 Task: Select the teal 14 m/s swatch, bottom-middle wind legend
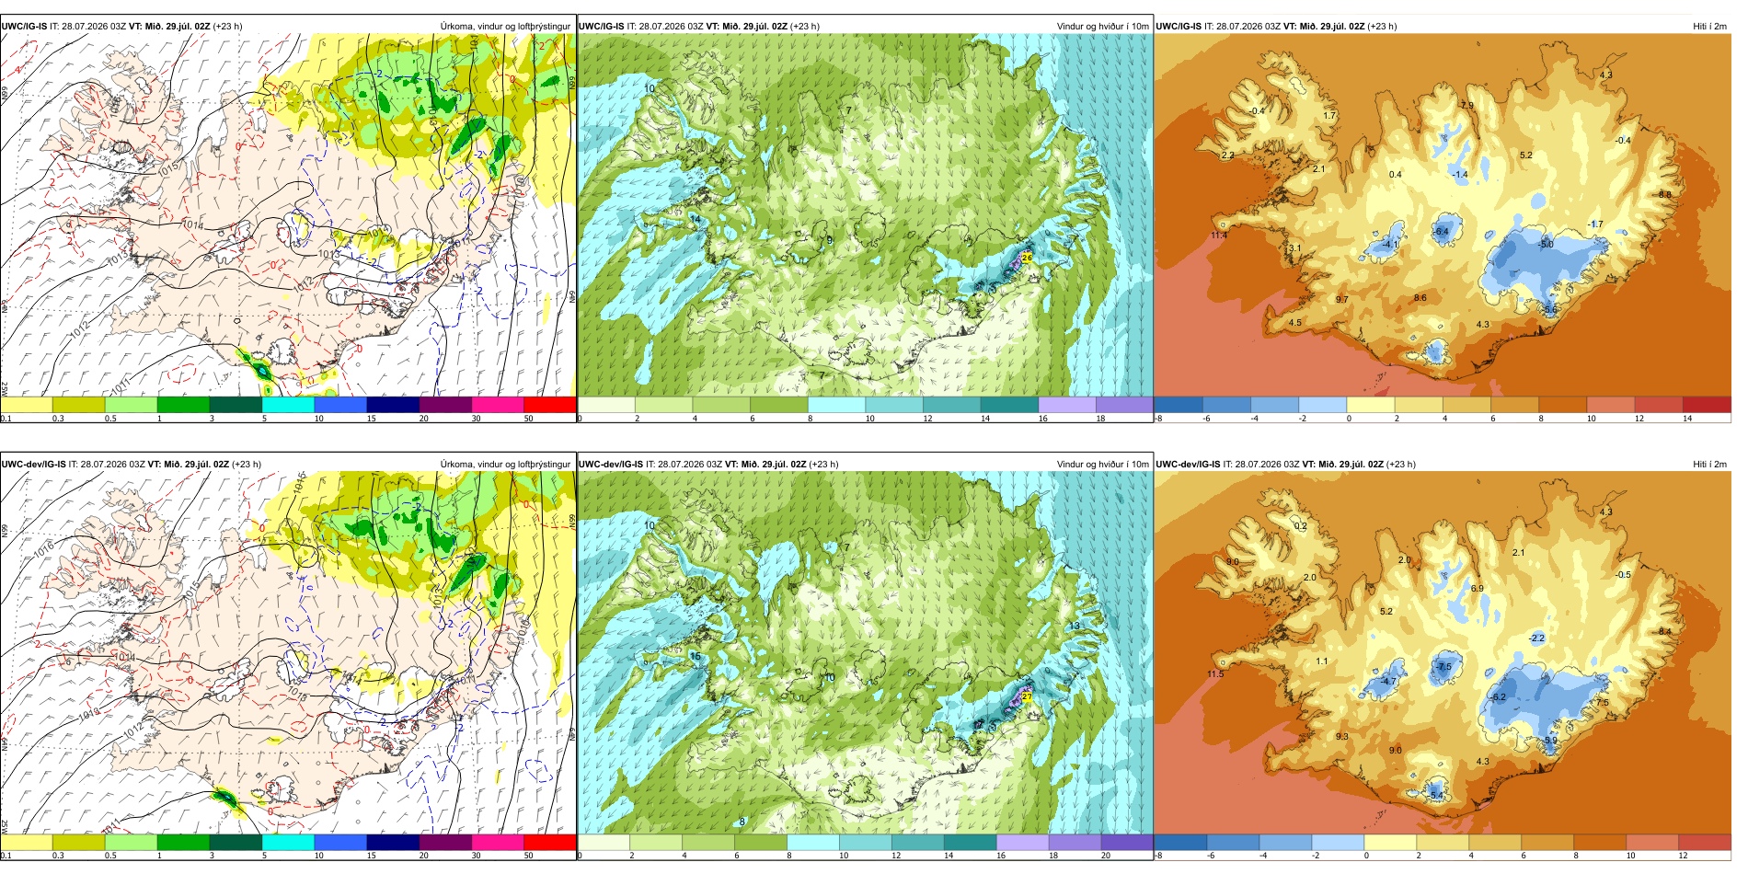coord(970,842)
